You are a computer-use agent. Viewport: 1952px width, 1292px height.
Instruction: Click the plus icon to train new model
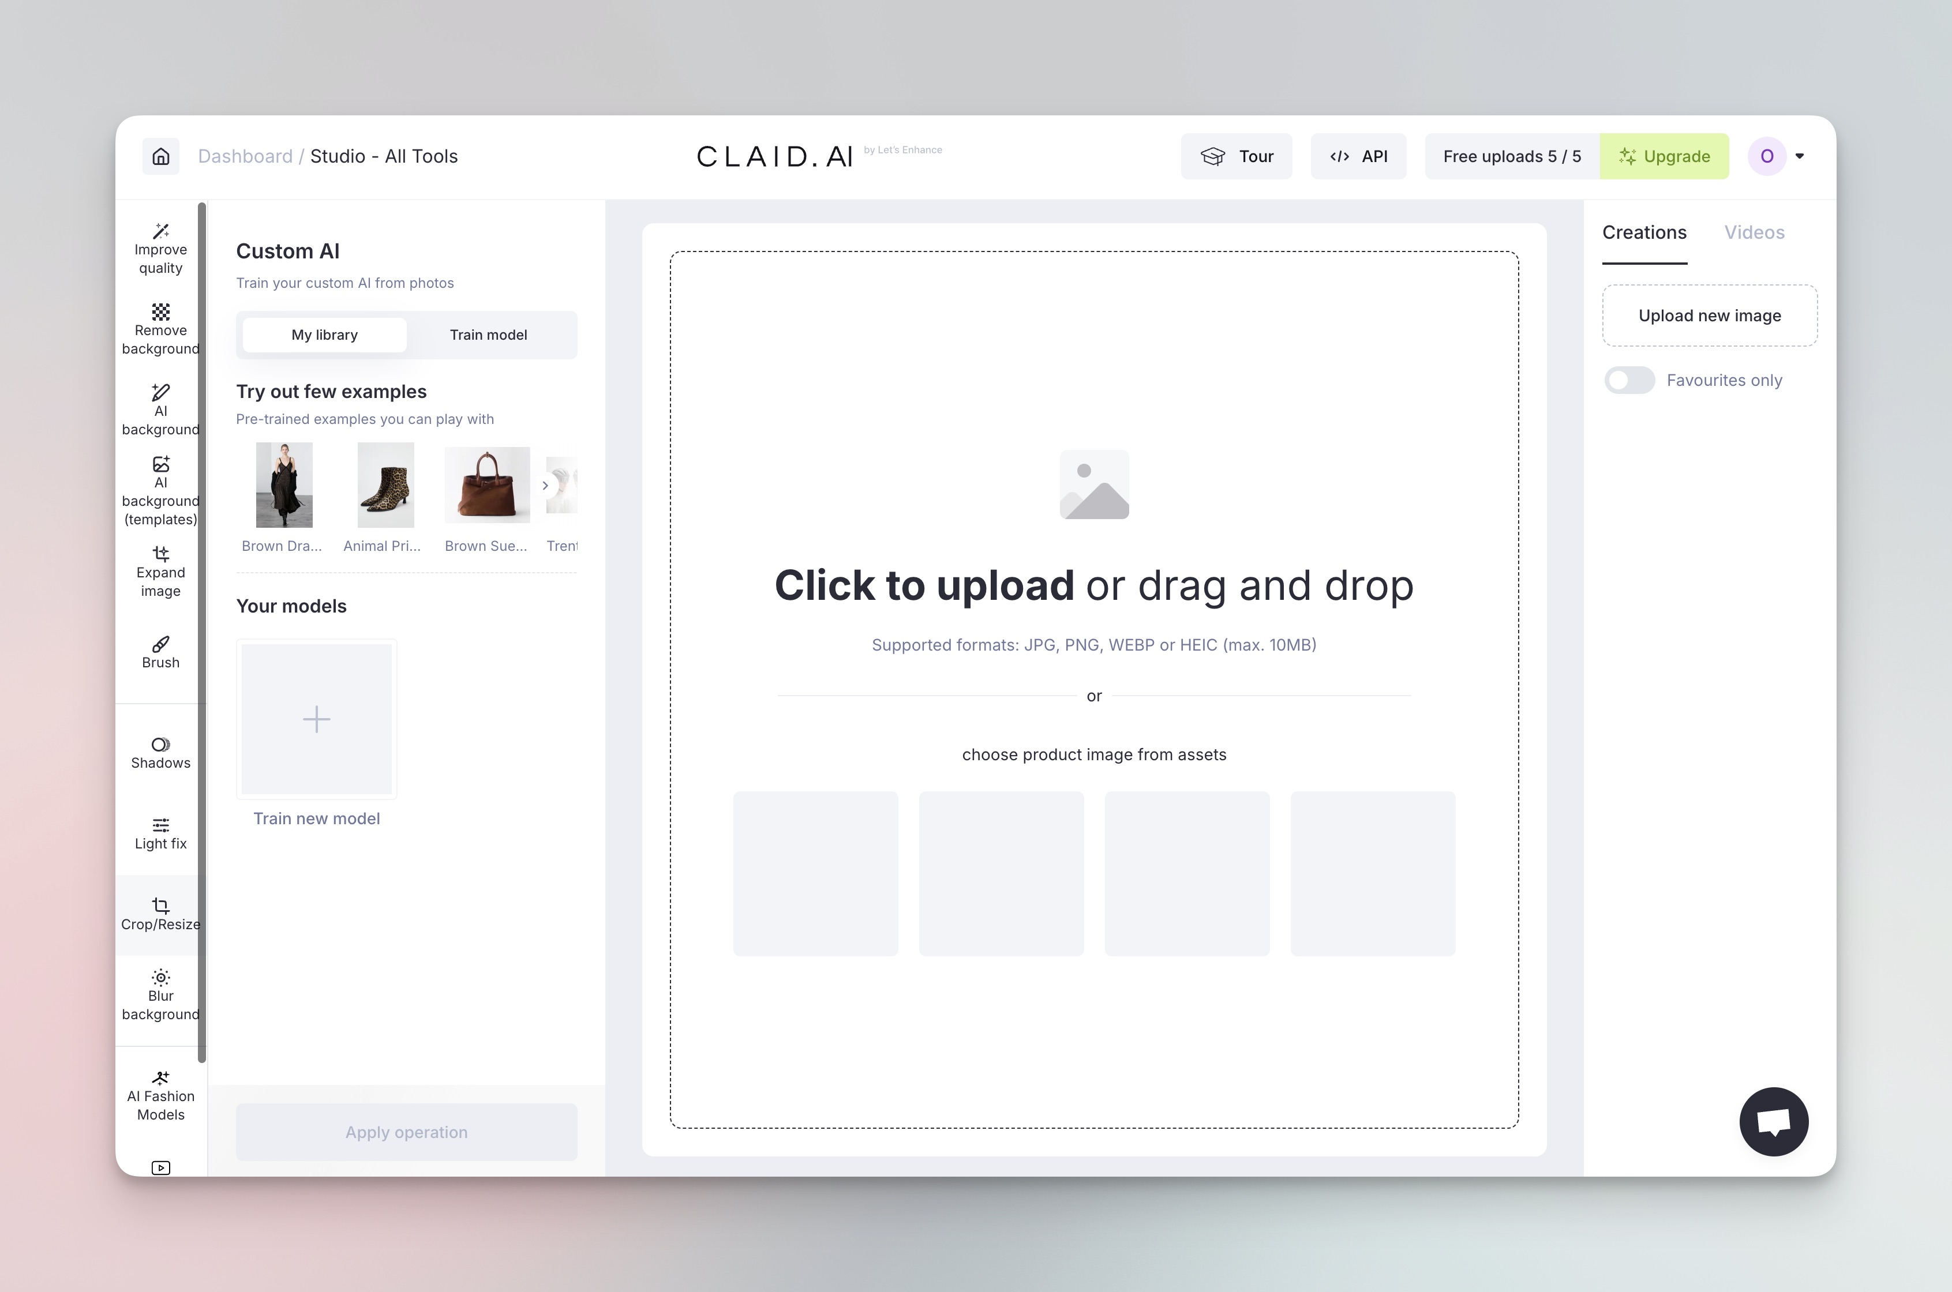[x=317, y=719]
